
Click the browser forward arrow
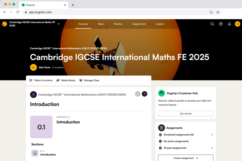click(11, 12)
